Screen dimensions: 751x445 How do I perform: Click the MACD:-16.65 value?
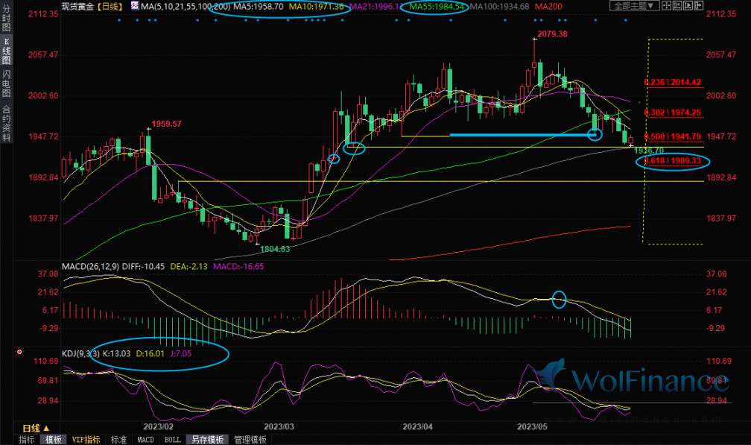(238, 266)
